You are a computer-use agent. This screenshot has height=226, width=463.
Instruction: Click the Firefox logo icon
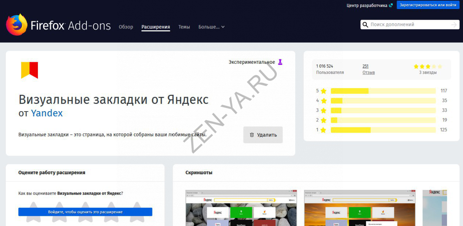pyautogui.click(x=17, y=25)
